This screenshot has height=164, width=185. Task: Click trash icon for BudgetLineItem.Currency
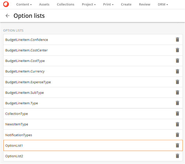(x=177, y=71)
